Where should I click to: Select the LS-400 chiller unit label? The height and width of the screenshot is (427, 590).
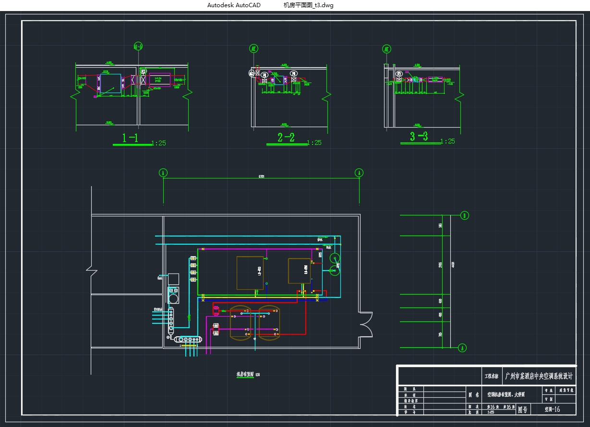click(x=259, y=272)
